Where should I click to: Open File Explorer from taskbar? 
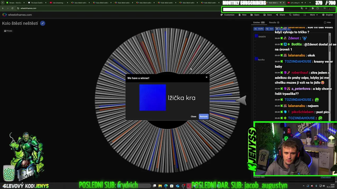[160, 186]
